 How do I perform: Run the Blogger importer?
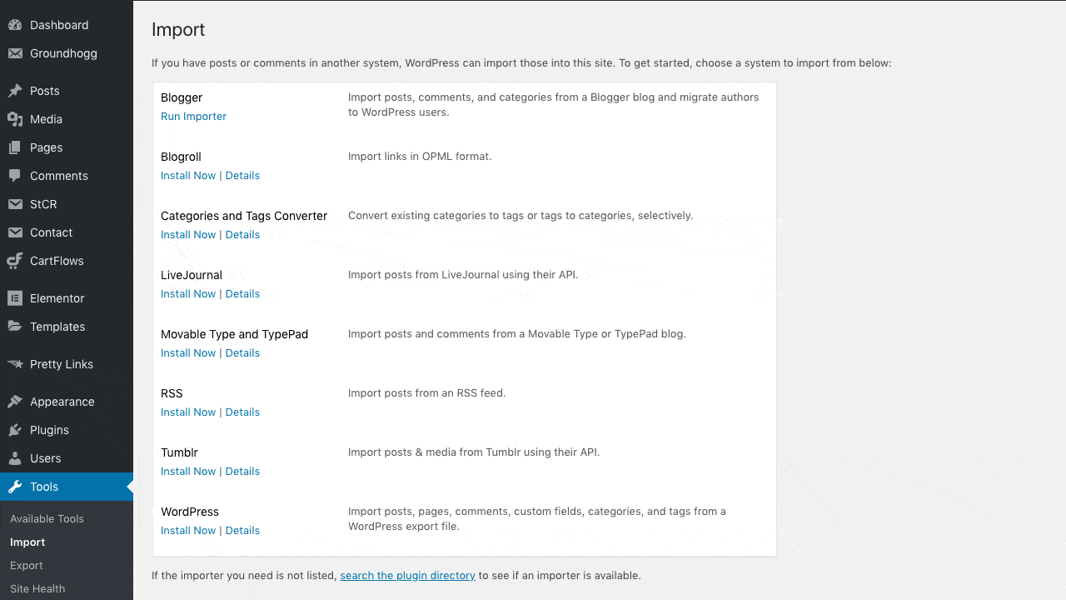193,116
